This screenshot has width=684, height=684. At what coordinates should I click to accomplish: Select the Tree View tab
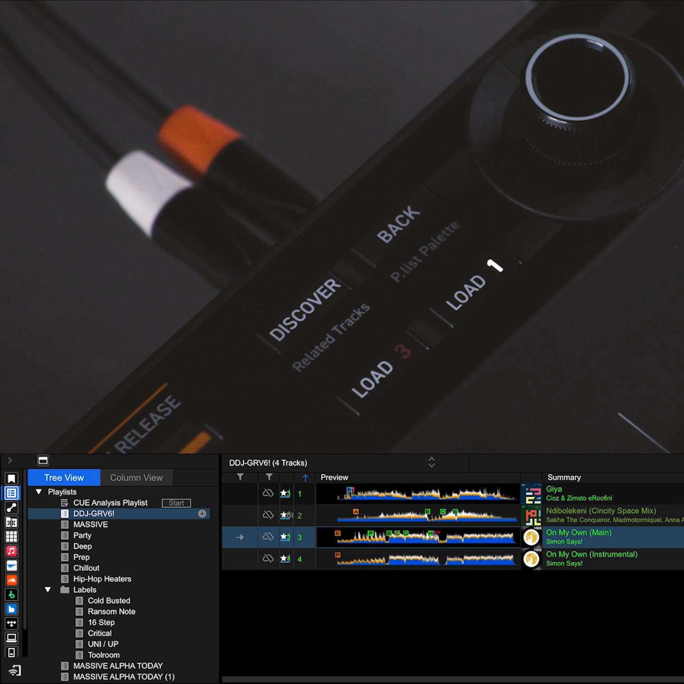coord(64,478)
